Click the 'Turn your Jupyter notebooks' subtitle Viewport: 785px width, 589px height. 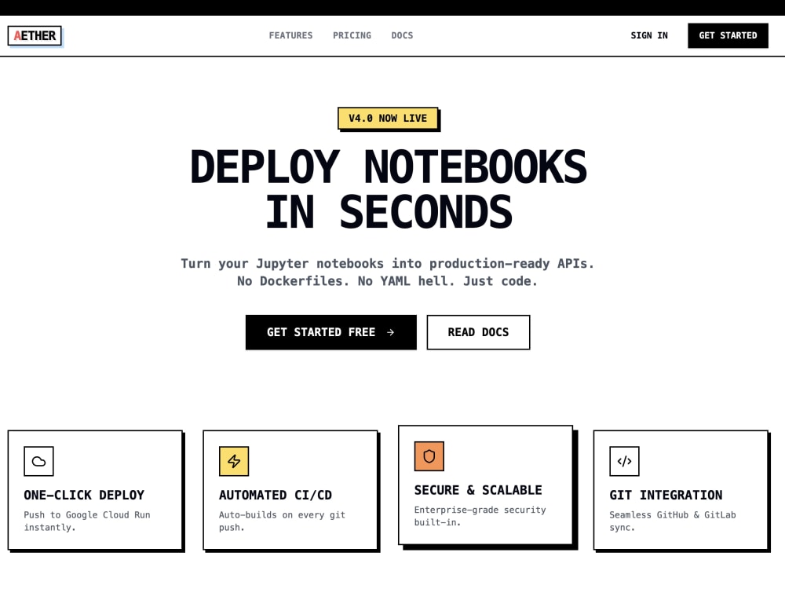pyautogui.click(x=388, y=272)
